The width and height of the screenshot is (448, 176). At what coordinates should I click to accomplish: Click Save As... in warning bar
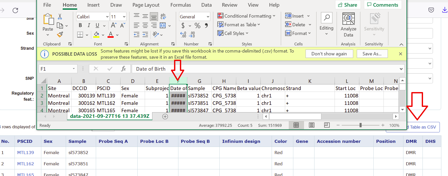(x=372, y=54)
